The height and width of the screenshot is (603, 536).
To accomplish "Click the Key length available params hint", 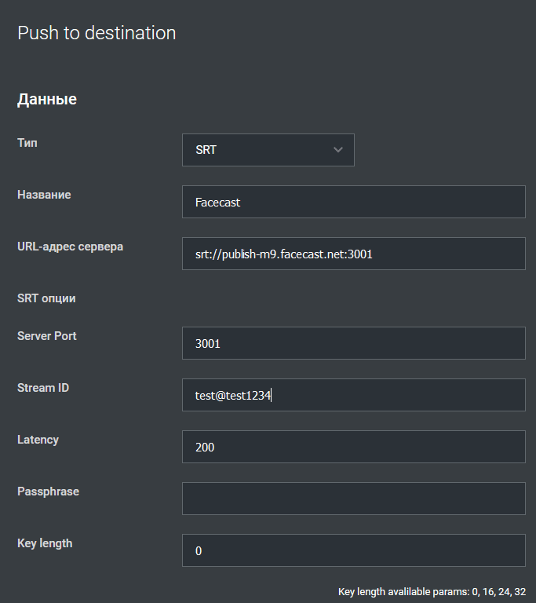I will click(432, 591).
